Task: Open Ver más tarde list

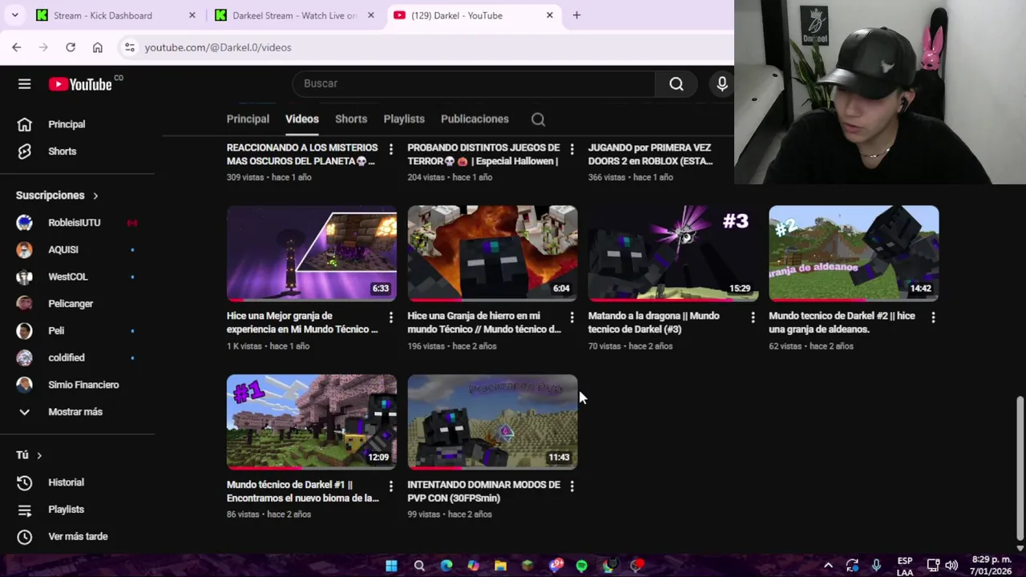Action: (77, 537)
